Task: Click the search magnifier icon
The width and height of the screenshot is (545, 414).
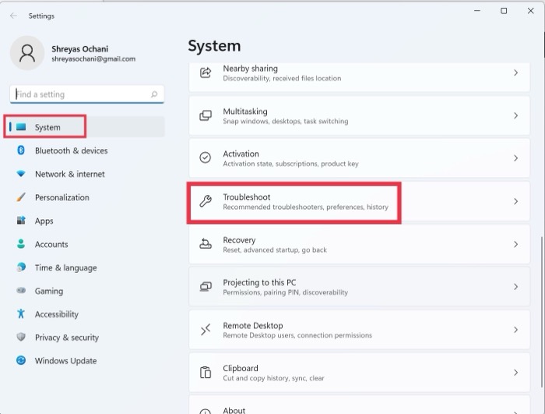Action: pos(154,94)
